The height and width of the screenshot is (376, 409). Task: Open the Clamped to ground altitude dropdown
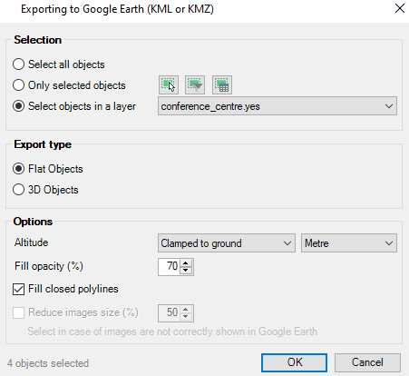coord(227,242)
